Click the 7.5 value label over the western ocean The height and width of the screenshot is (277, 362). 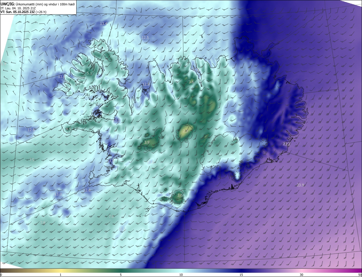tap(32, 160)
